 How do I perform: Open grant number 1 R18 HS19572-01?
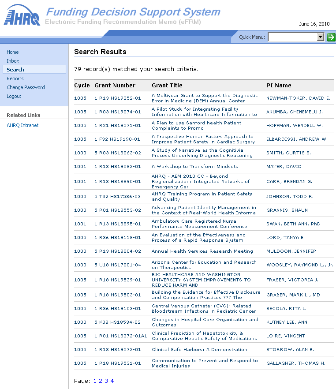click(118, 350)
